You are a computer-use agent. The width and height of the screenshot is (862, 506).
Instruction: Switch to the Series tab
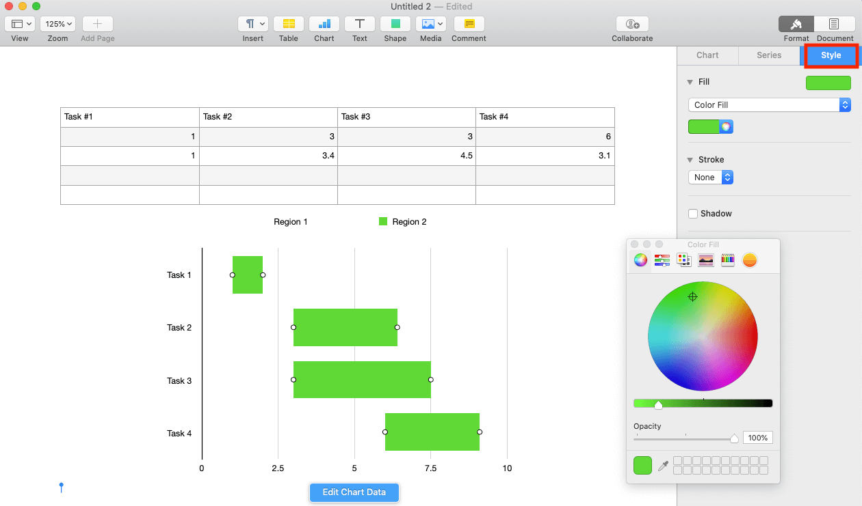769,55
